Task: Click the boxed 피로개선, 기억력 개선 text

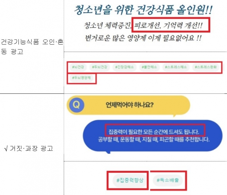Action: (168, 26)
